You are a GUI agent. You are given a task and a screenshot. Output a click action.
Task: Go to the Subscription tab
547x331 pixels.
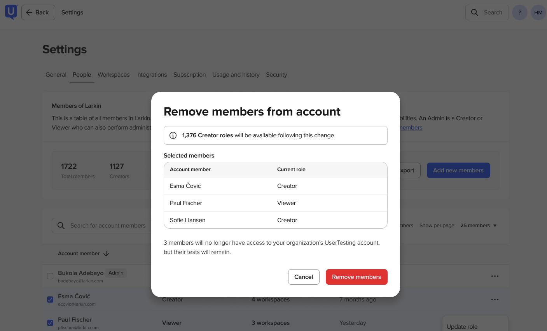tap(190, 75)
